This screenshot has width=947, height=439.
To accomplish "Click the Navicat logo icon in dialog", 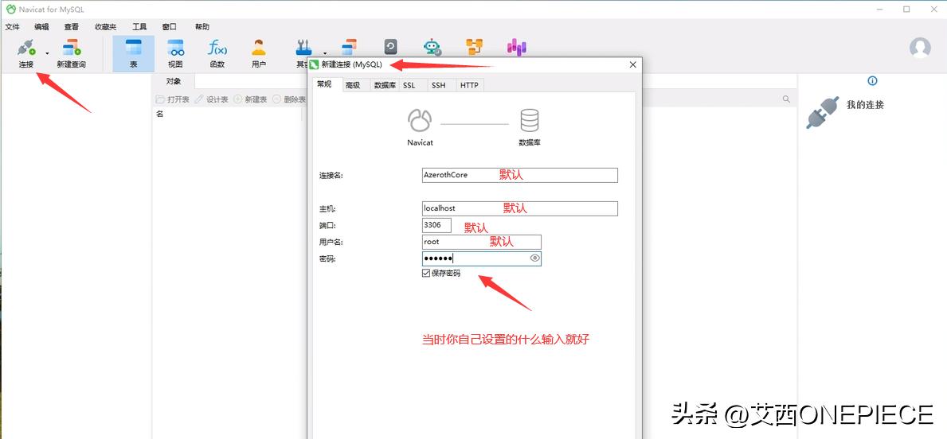I will coord(420,121).
